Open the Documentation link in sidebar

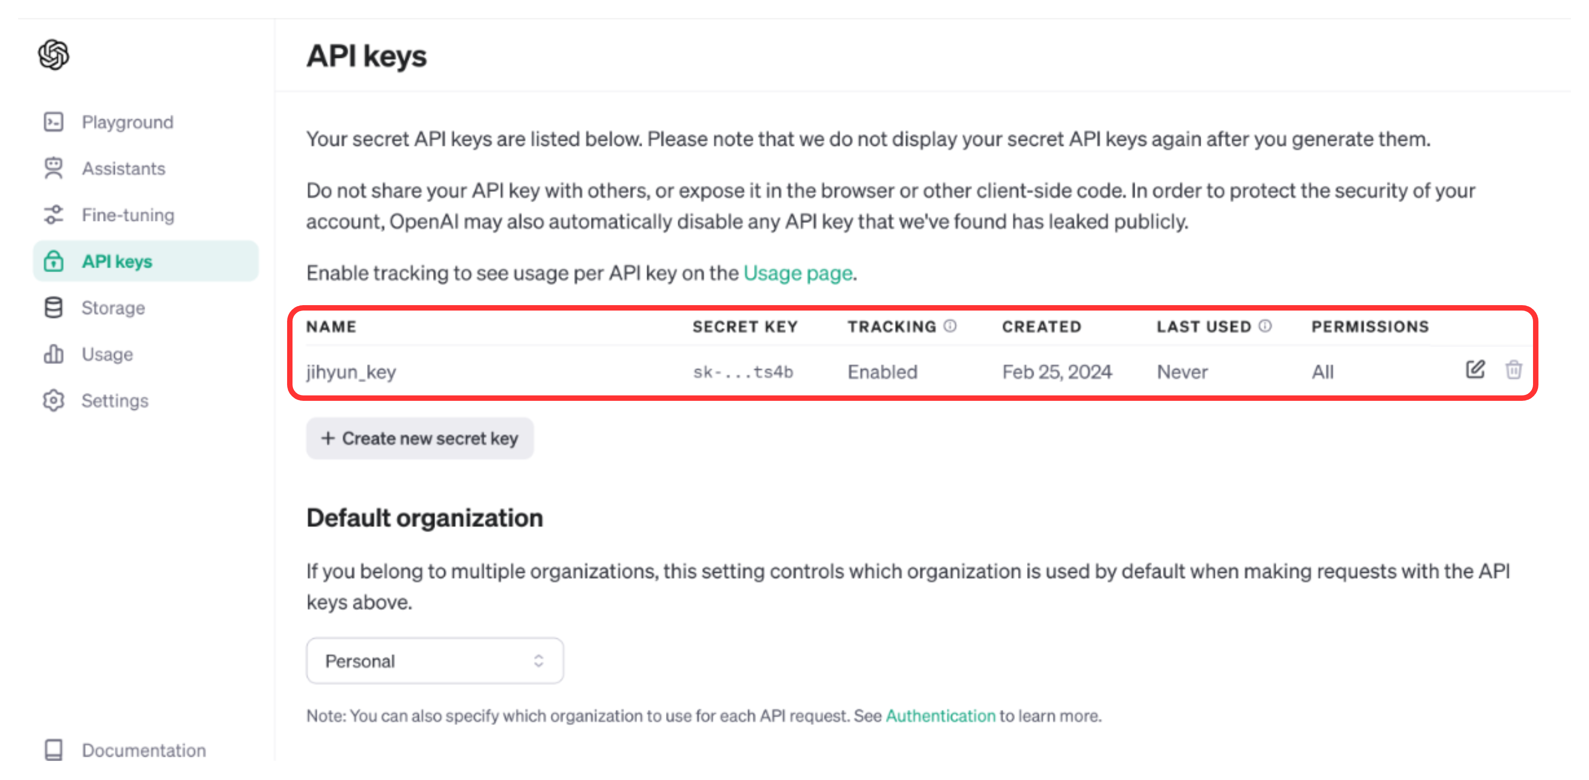tap(144, 750)
